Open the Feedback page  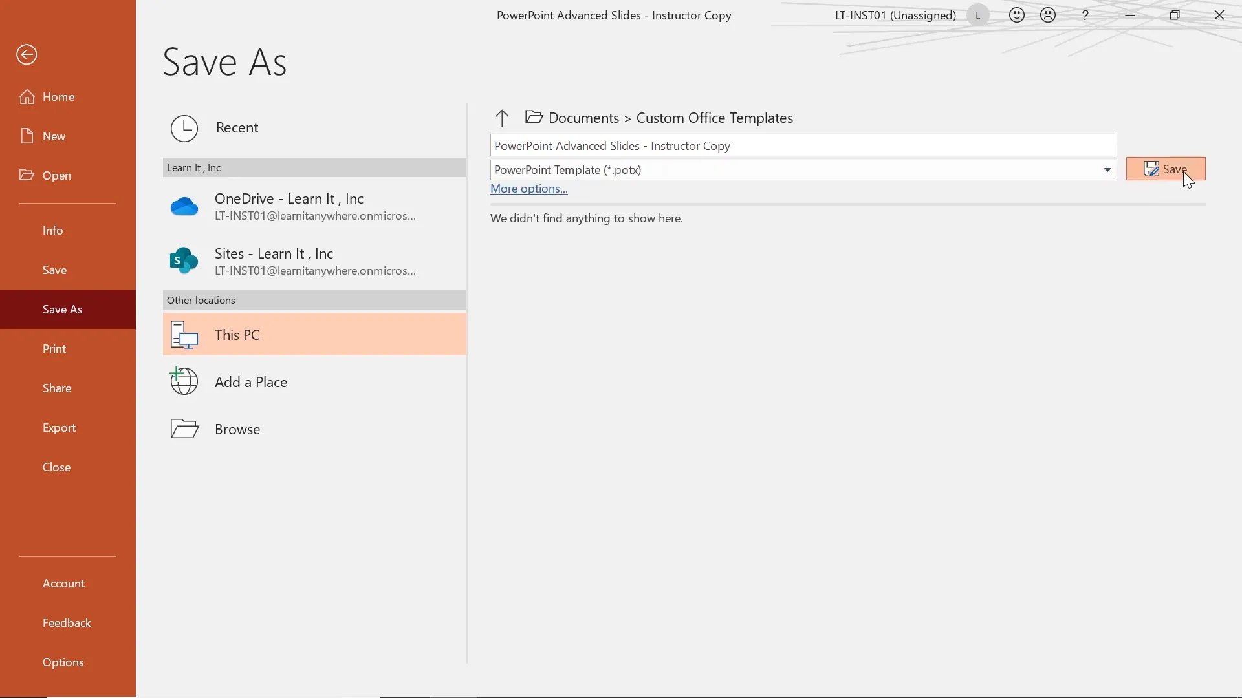pyautogui.click(x=68, y=623)
